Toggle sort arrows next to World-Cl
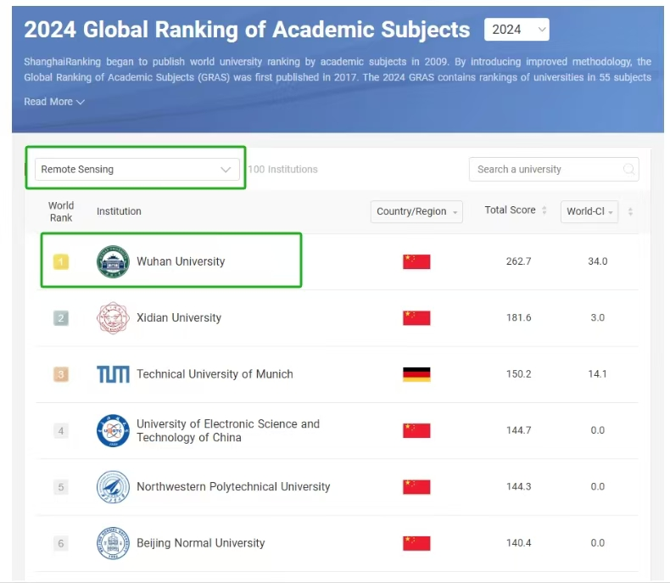 coord(630,211)
